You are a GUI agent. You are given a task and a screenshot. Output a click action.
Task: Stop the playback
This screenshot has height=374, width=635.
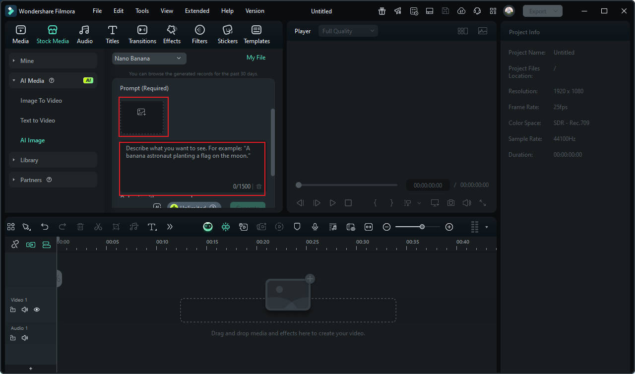click(x=348, y=203)
